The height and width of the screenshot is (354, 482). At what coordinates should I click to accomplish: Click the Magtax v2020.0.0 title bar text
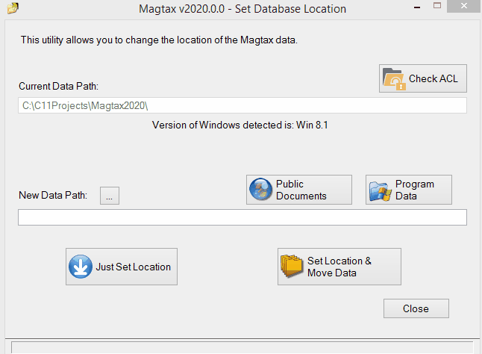point(242,9)
